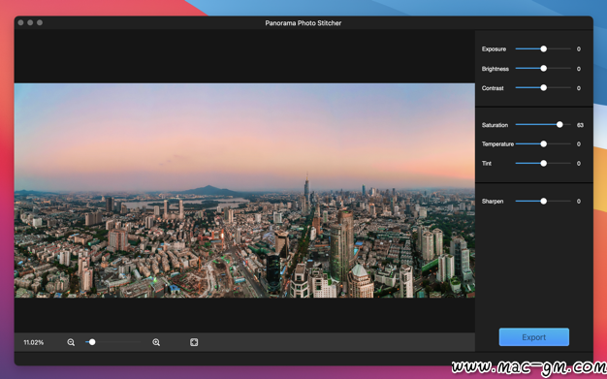Click the zoom in magnifier icon
Viewport: 607px width, 379px height.
[x=156, y=342]
